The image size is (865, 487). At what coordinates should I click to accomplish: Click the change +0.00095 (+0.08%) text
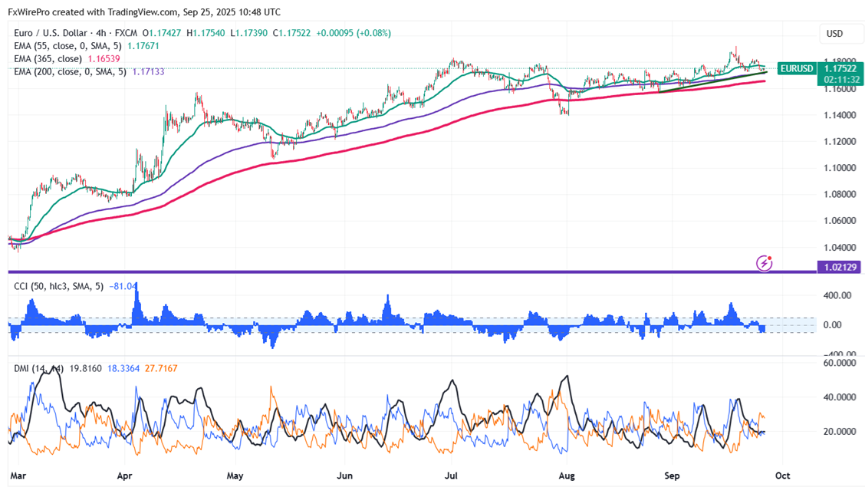(353, 33)
